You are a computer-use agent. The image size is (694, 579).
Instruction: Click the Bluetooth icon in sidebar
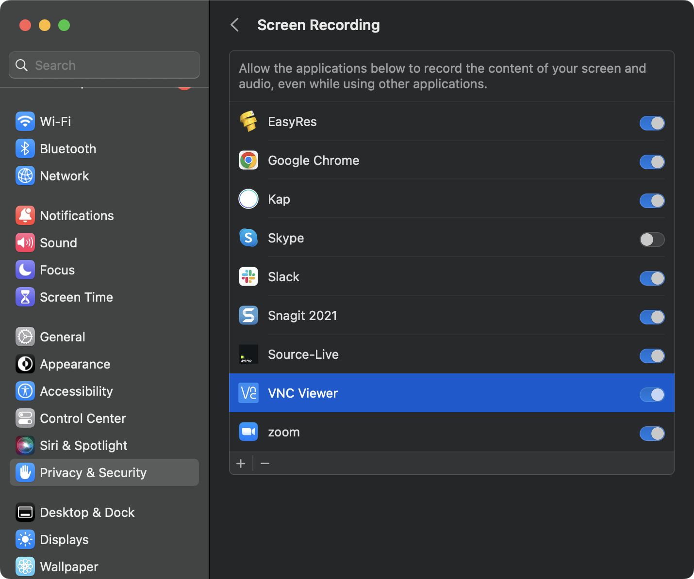(x=25, y=148)
